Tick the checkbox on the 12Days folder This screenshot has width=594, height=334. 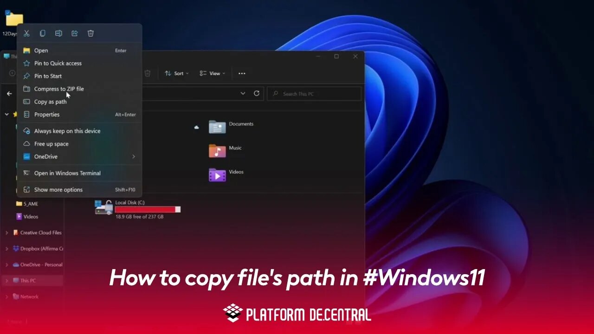[x=7, y=13]
